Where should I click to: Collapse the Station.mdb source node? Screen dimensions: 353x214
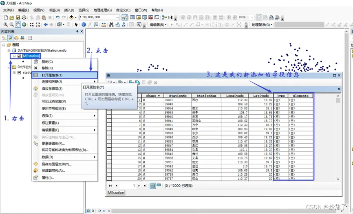click(x=9, y=50)
